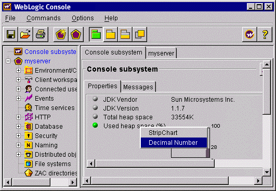Expand the Security tree node
Image resolution: width=276 pixels, height=191 pixels.
(x=18, y=135)
